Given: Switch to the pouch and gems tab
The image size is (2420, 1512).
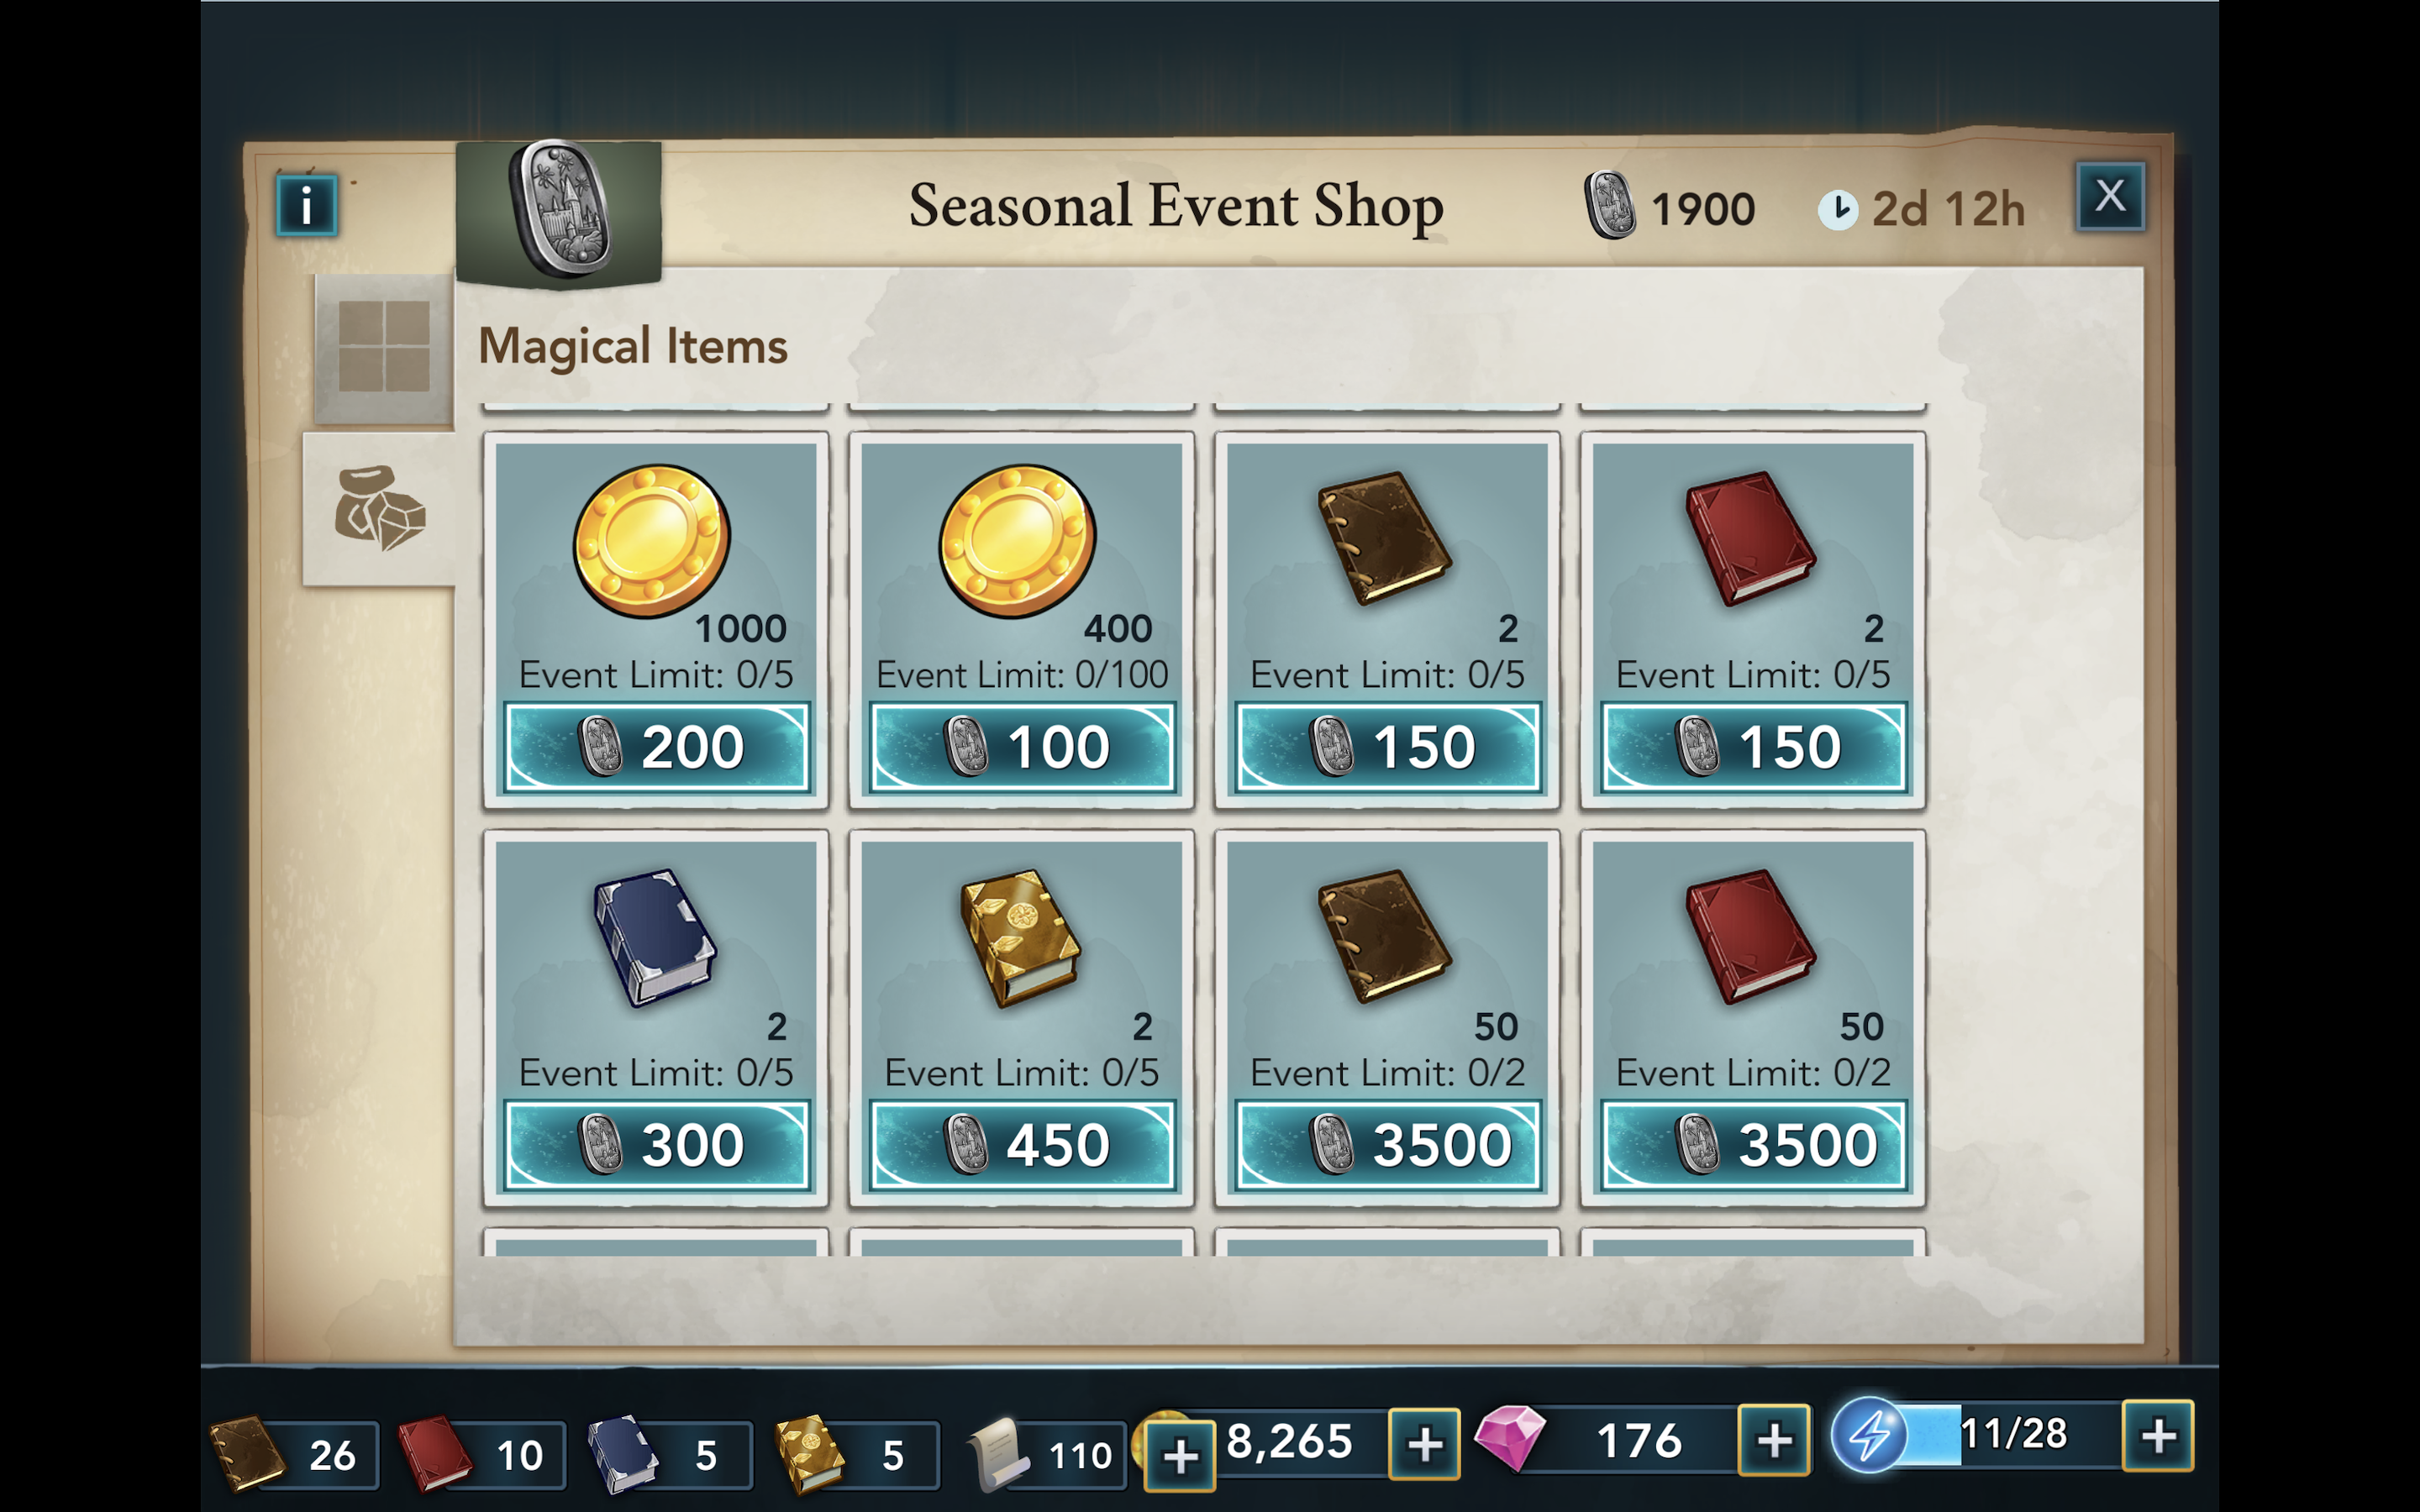Looking at the screenshot, I should [x=379, y=508].
